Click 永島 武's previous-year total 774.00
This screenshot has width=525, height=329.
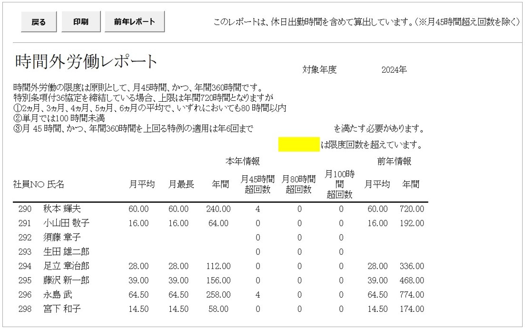(x=412, y=295)
